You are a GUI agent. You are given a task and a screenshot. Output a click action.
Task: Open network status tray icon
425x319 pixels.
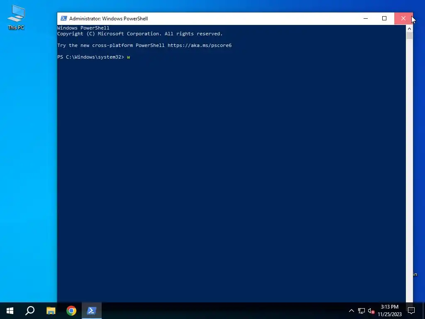click(361, 311)
